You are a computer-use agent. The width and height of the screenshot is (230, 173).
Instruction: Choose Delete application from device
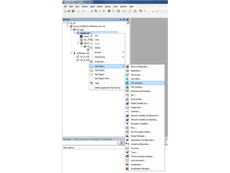click(107, 88)
